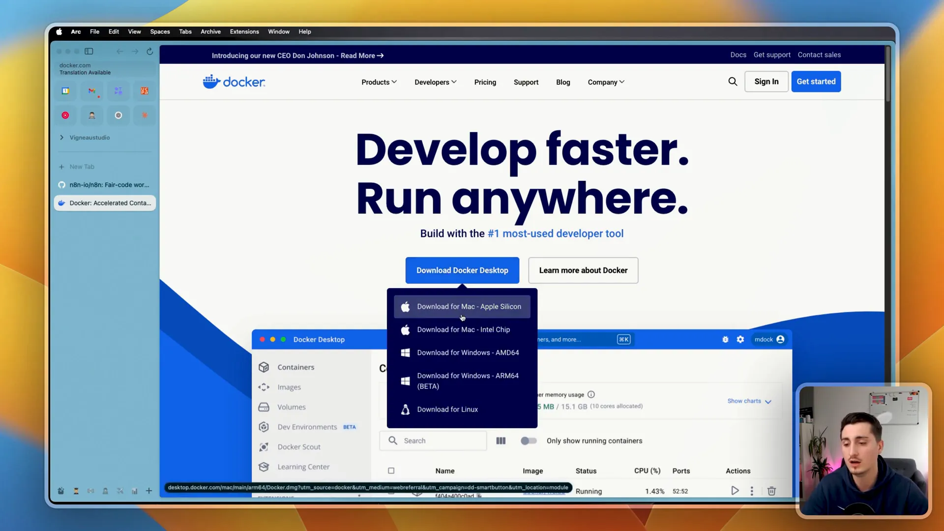Click the start play icon in Actions
The height and width of the screenshot is (531, 944).
735,491
